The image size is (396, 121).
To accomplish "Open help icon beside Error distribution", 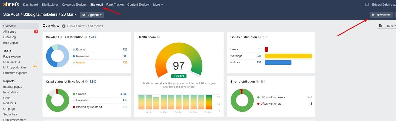I will point(258,81).
